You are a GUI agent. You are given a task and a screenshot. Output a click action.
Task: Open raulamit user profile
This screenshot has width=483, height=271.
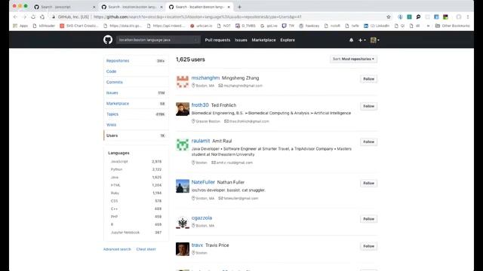coord(201,141)
